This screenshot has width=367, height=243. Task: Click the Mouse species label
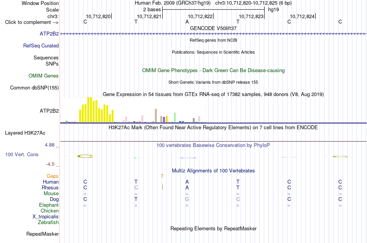(x=51, y=194)
